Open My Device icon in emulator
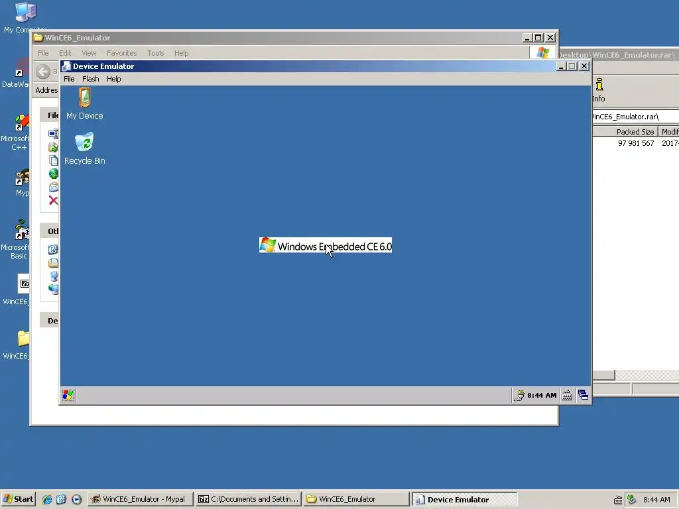679x509 pixels. pyautogui.click(x=84, y=103)
